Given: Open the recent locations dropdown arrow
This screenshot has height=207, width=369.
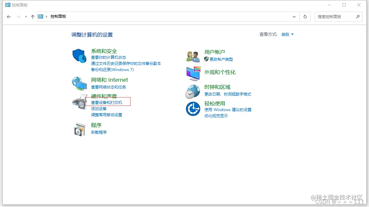Looking at the screenshot, I should (26, 17).
